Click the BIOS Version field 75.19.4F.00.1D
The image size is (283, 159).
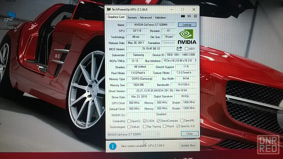151,48
